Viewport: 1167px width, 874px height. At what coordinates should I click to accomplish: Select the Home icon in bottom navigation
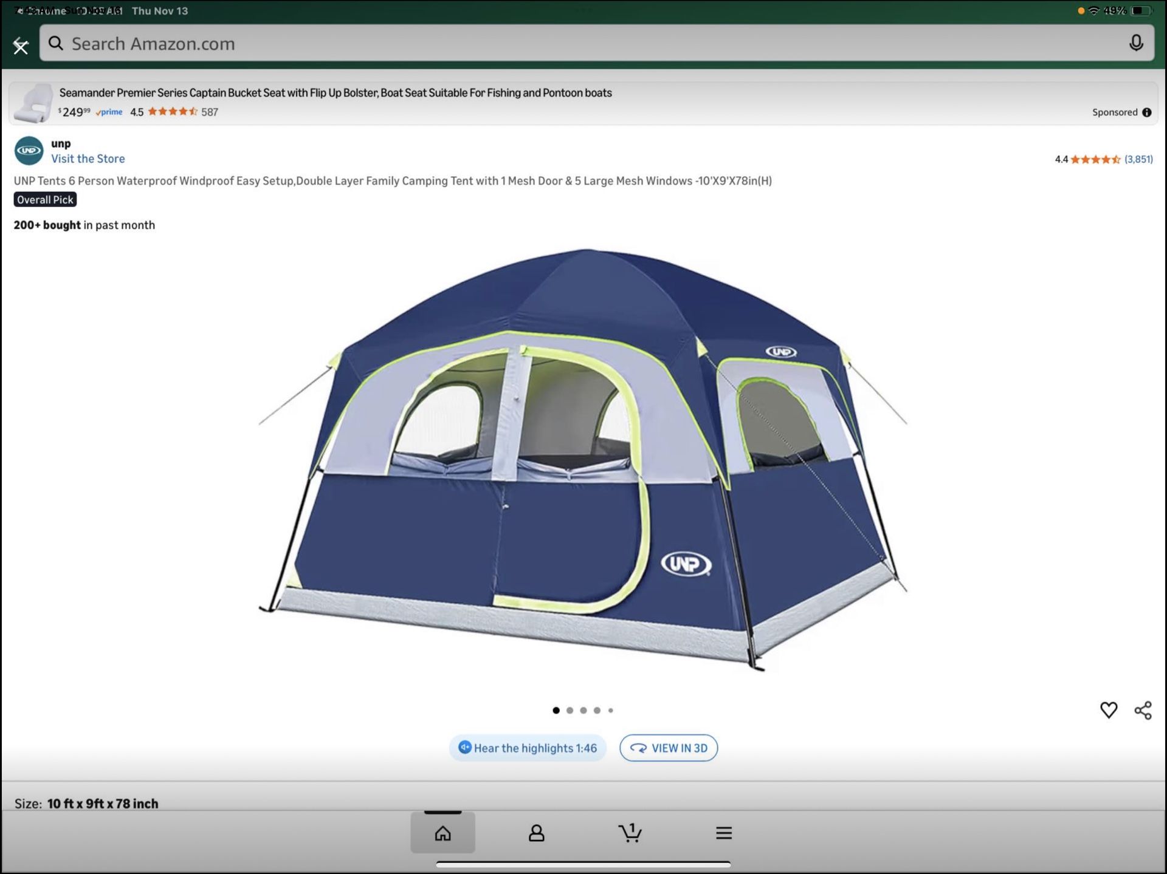pyautogui.click(x=442, y=833)
